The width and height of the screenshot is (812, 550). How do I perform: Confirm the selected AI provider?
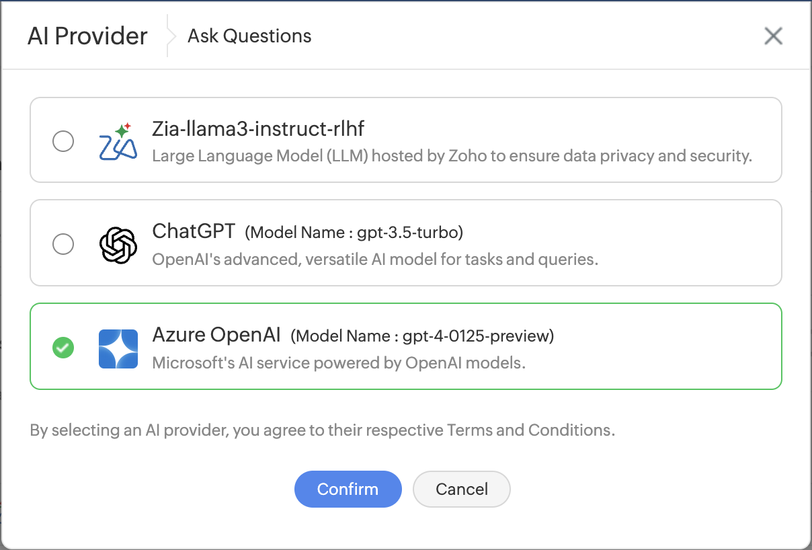pos(348,489)
